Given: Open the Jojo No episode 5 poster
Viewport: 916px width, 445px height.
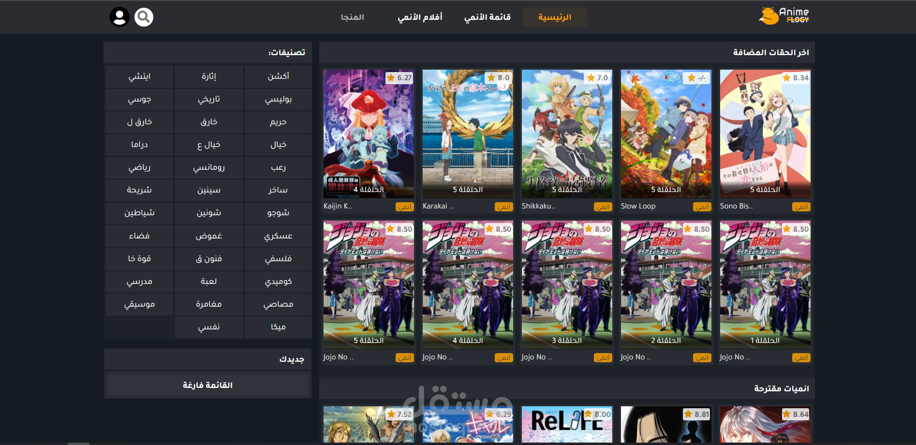Looking at the screenshot, I should (369, 285).
